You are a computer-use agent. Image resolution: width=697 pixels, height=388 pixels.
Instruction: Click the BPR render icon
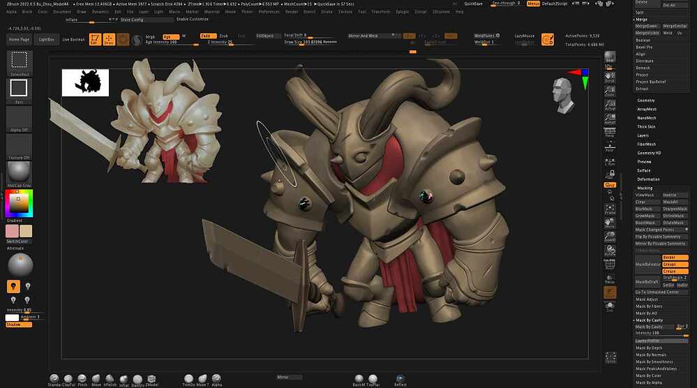click(x=610, y=57)
